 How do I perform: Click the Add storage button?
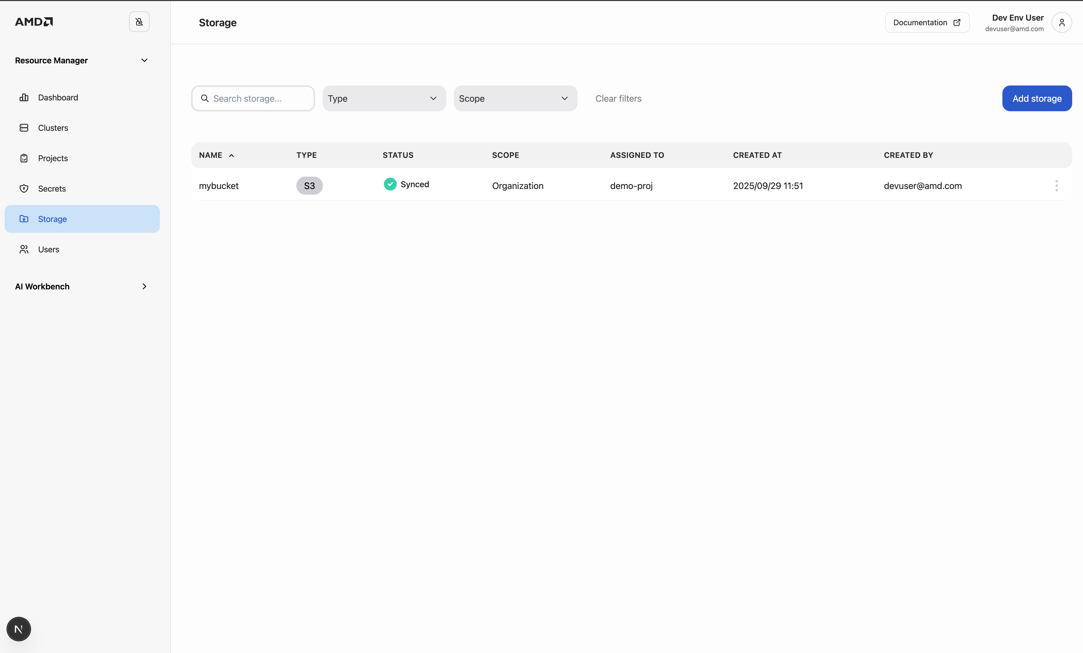[1036, 98]
